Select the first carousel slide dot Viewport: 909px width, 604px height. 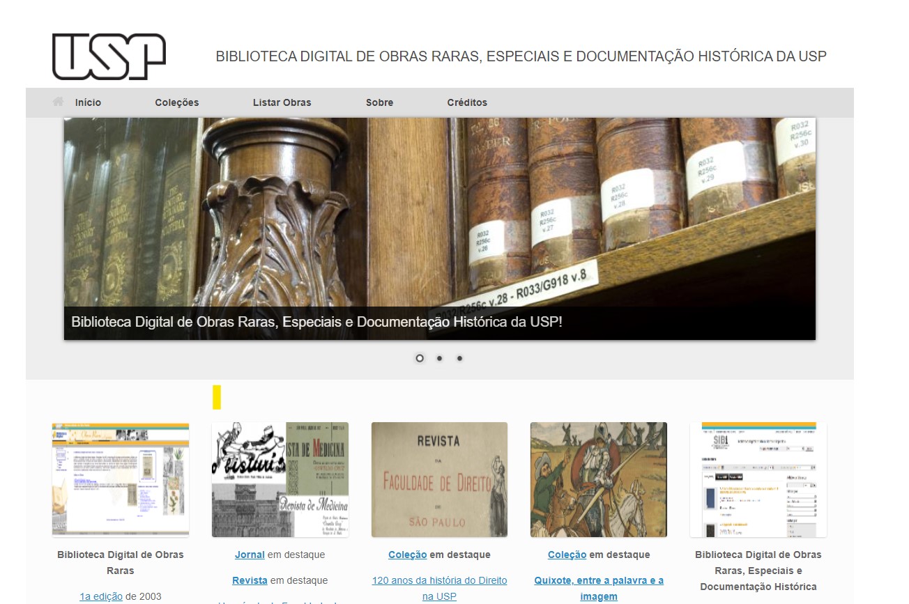[420, 358]
